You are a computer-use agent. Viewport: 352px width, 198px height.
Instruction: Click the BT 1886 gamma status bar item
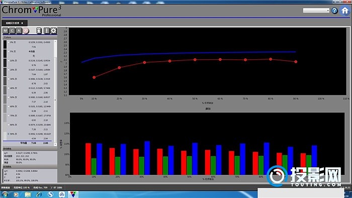pos(57,187)
